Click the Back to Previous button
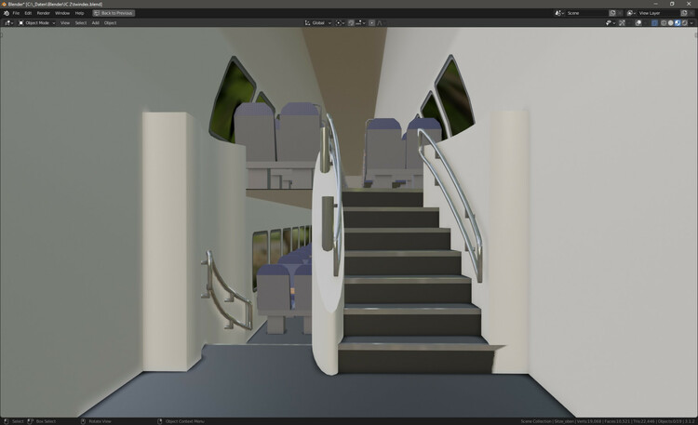 tap(114, 13)
